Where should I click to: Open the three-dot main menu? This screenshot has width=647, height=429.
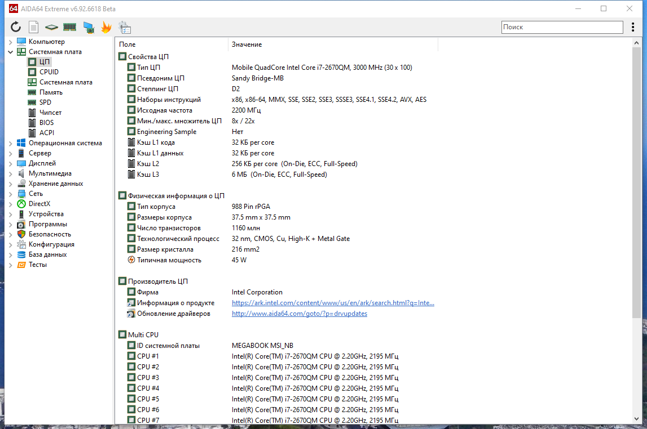[x=632, y=27]
